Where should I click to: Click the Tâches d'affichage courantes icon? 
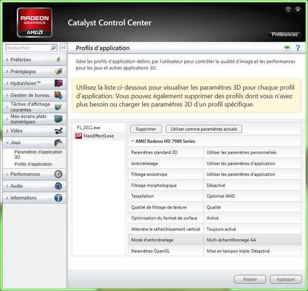pos(59,107)
